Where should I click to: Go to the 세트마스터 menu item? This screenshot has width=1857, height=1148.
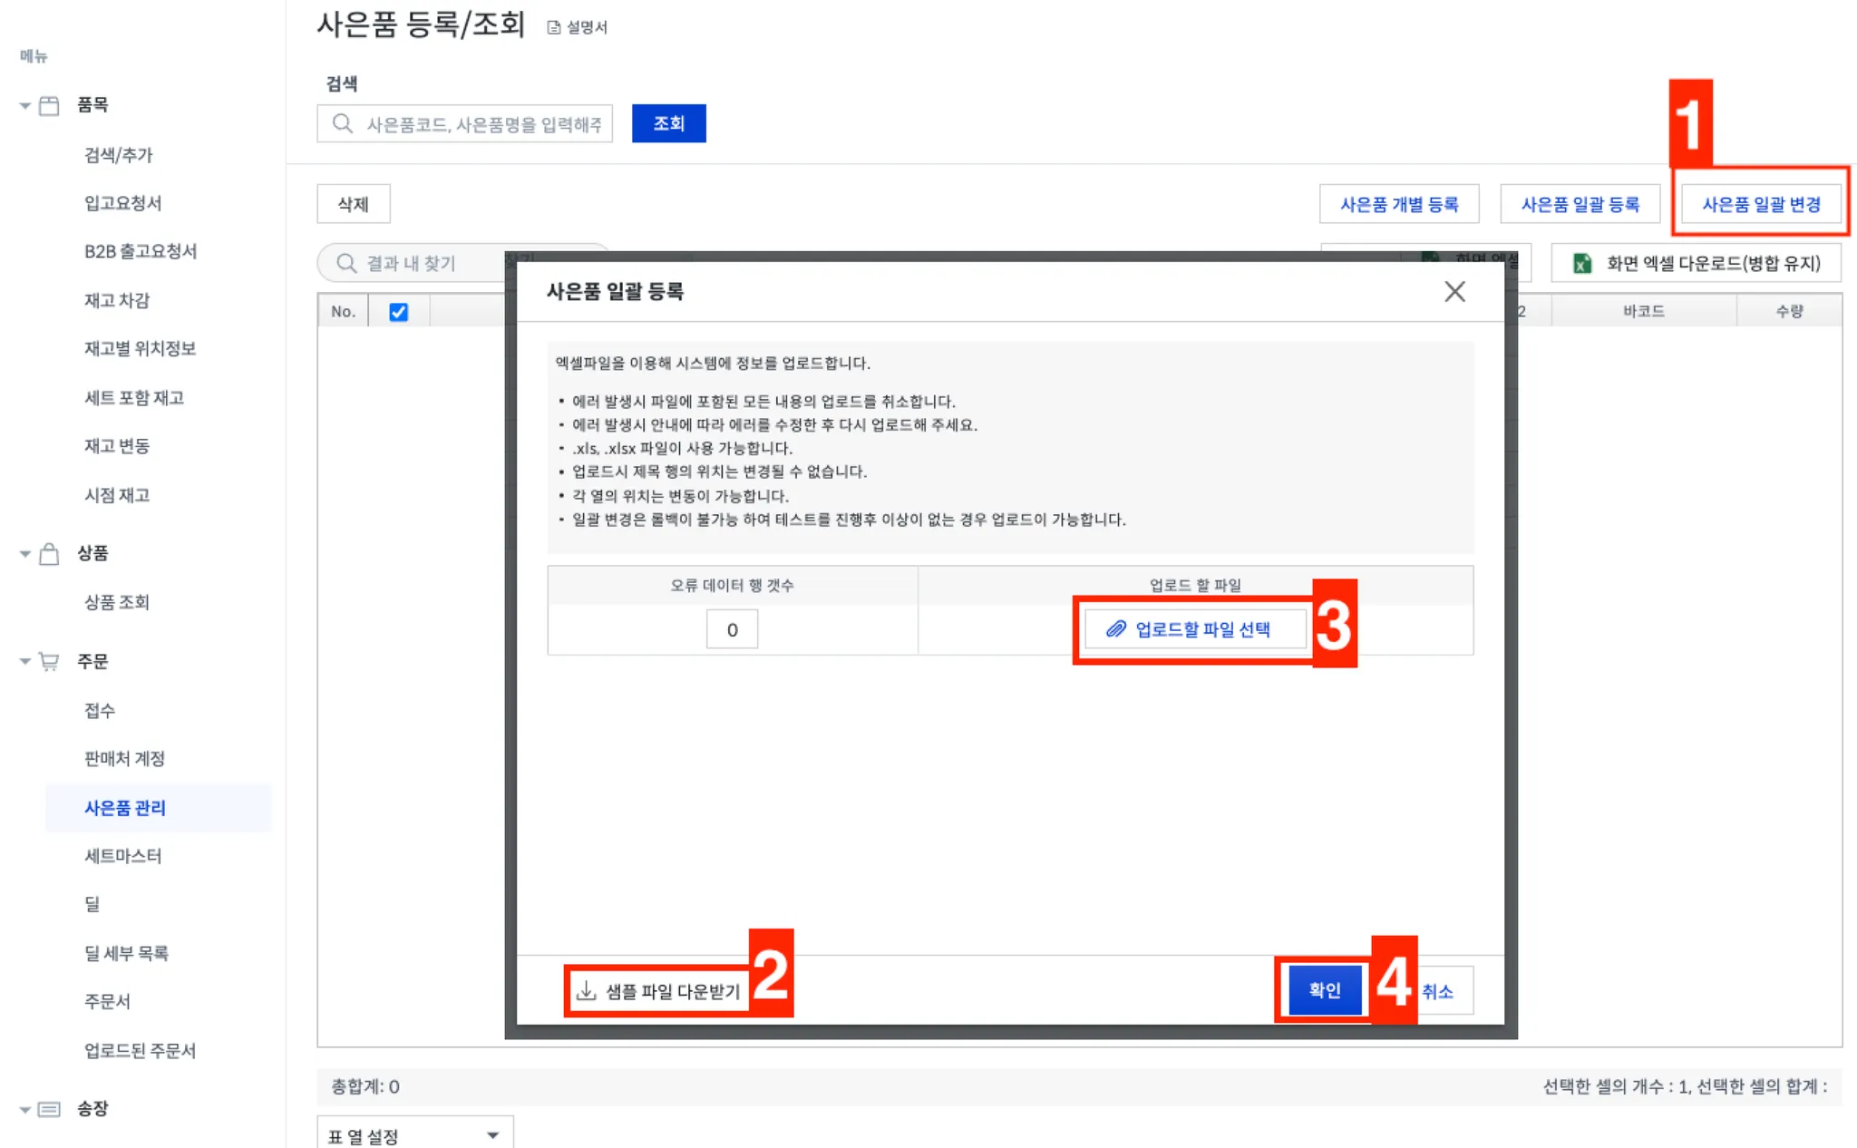tap(122, 856)
